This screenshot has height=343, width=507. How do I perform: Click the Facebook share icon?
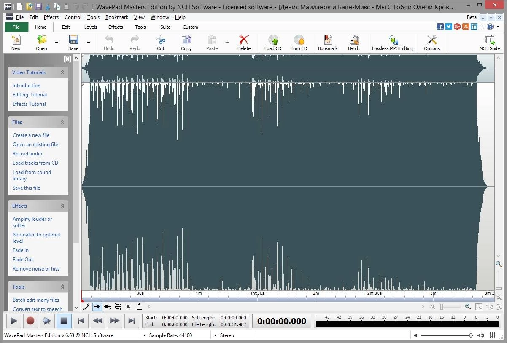click(x=440, y=27)
